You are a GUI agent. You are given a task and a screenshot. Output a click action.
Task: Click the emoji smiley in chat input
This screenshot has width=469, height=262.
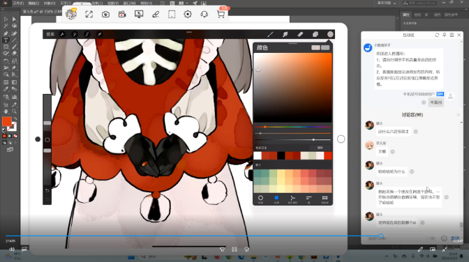point(444,238)
